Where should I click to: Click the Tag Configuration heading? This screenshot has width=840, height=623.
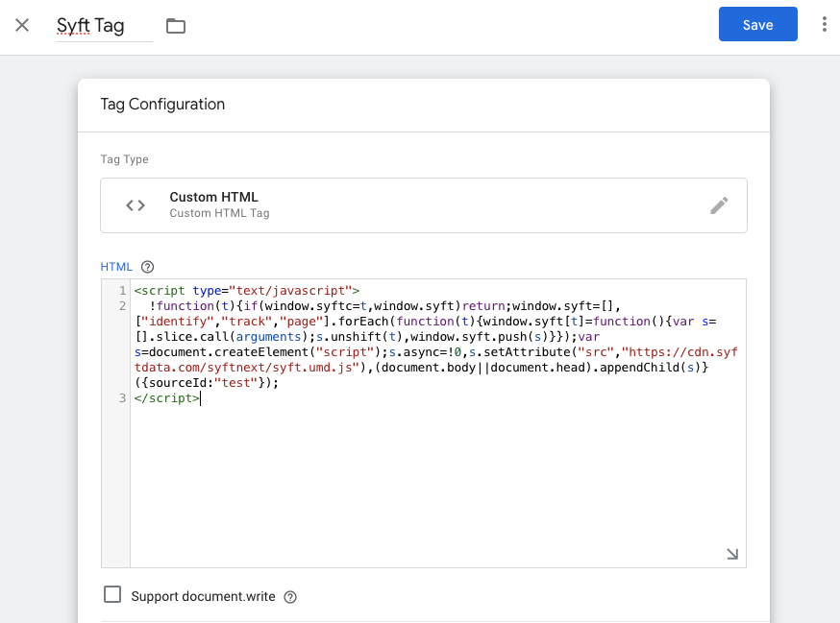[x=162, y=105]
